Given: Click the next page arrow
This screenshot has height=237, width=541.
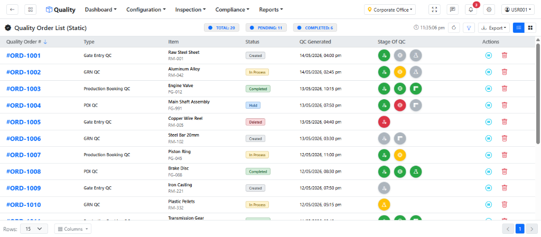Looking at the screenshot, I should 531,229.
